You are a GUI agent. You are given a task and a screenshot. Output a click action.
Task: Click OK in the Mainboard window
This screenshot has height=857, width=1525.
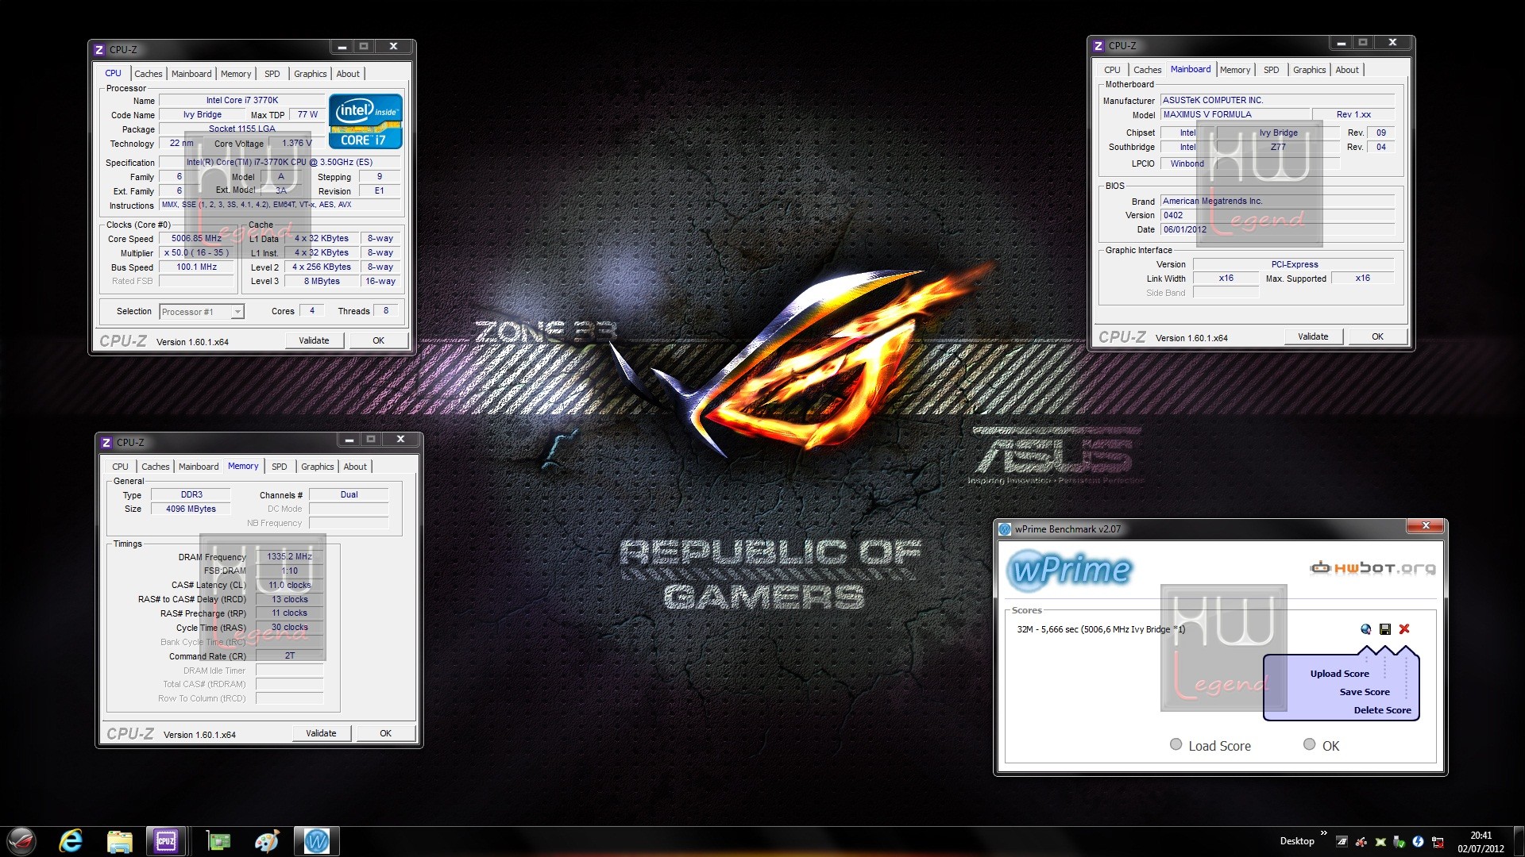(x=1378, y=336)
